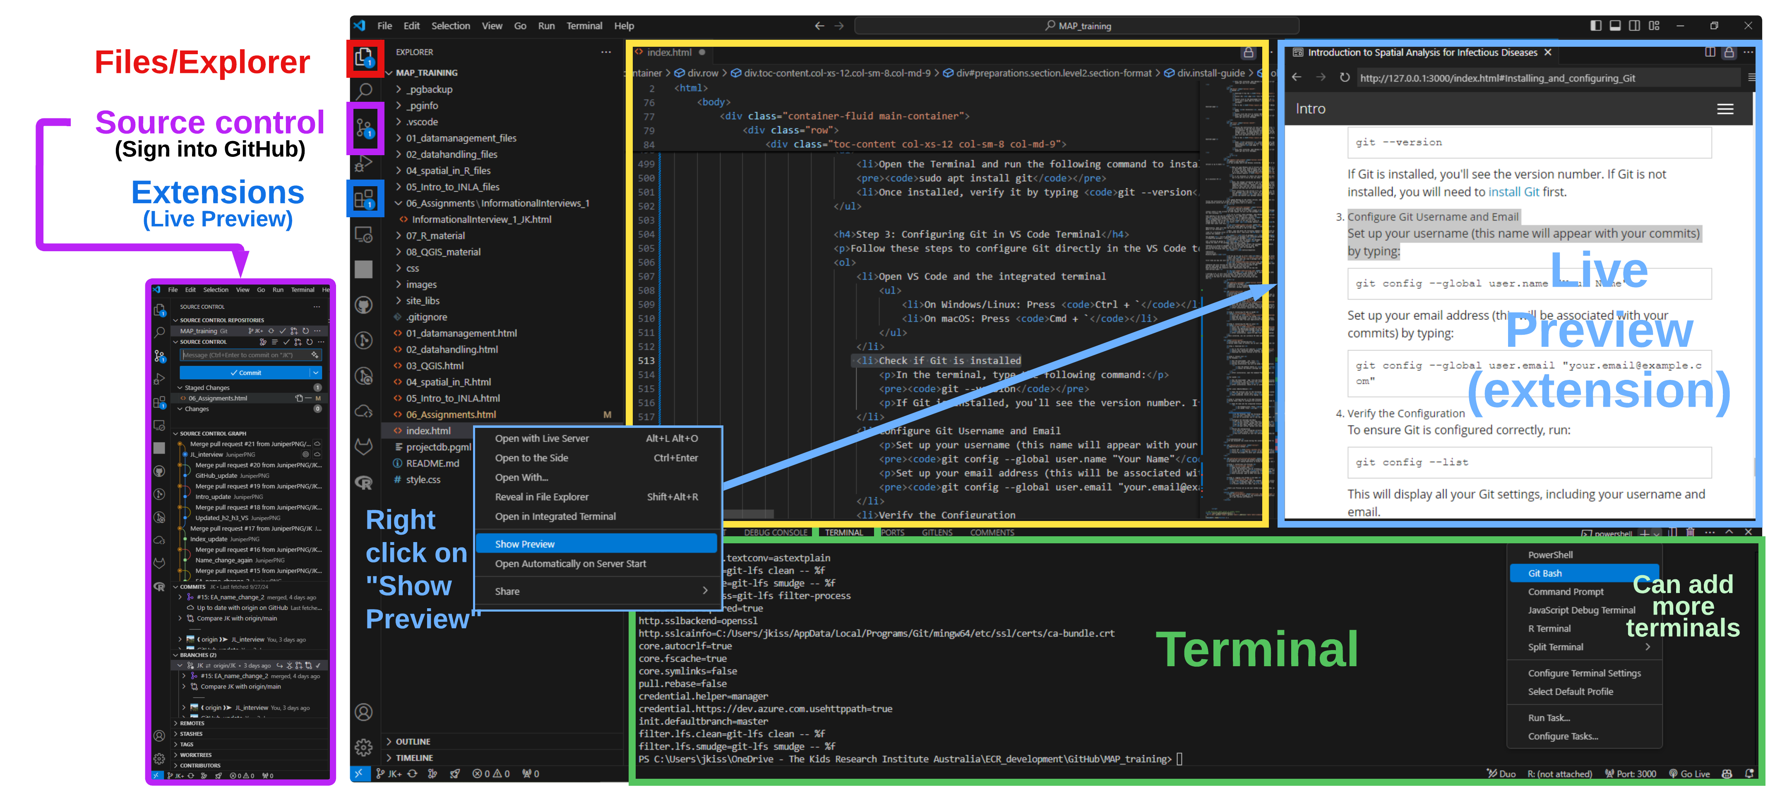Open the customize layout button in title bar
The width and height of the screenshot is (1787, 804).
(1655, 26)
